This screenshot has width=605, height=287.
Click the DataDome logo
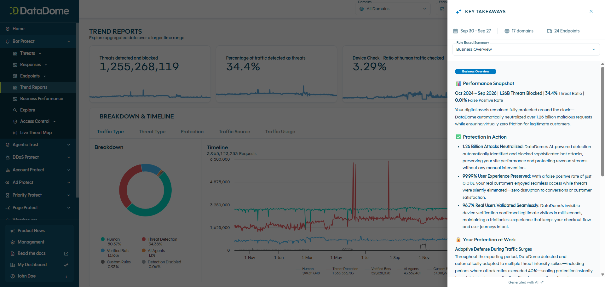tap(39, 11)
